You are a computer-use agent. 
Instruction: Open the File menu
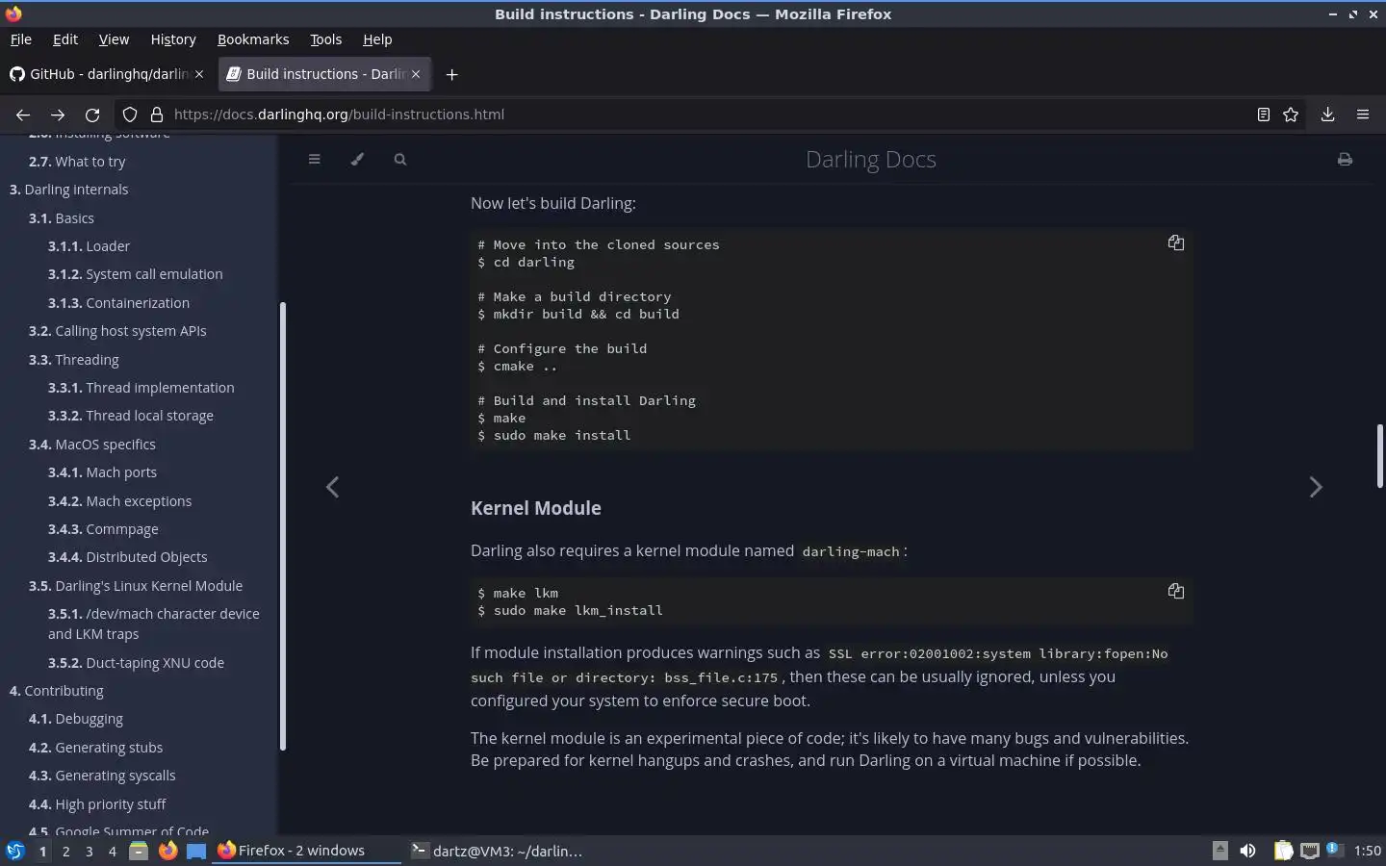21,39
